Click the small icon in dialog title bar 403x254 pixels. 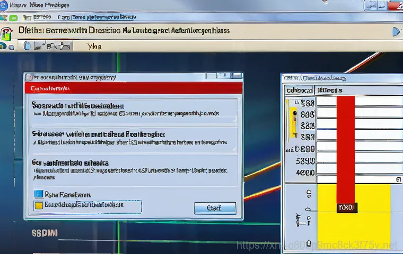(x=29, y=76)
